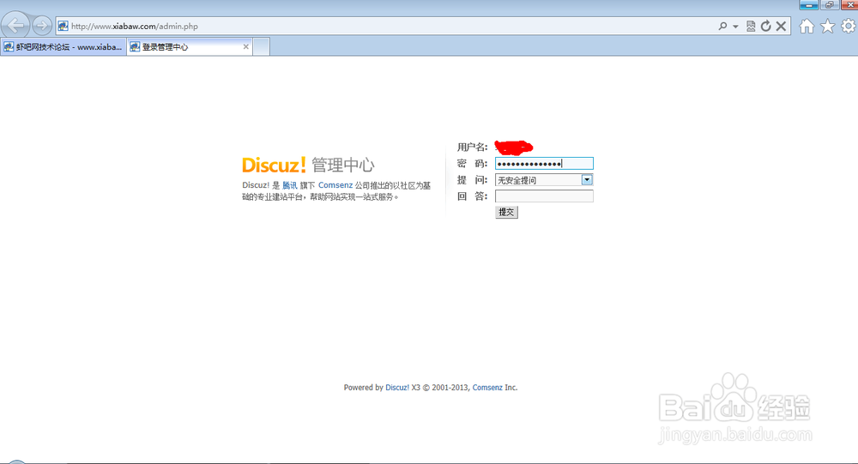The height and width of the screenshot is (464, 858).
Task: Open the Comsenz link in the description
Action: tap(335, 185)
